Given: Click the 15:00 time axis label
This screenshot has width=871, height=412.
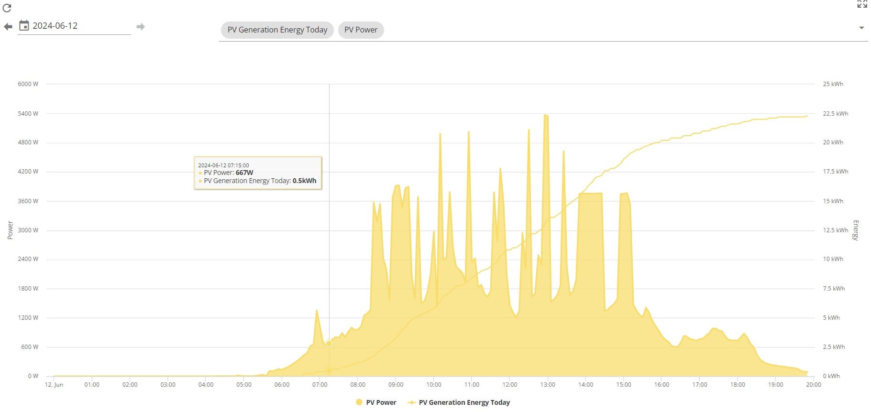Looking at the screenshot, I should [x=624, y=385].
